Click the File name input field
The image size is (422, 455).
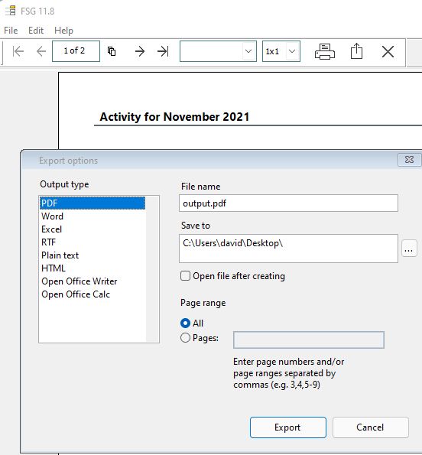288,203
